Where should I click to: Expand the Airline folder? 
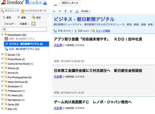pos(2,72)
